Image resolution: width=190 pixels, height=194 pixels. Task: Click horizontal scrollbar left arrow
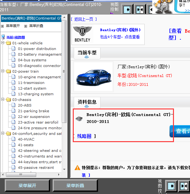click(x=3, y=175)
